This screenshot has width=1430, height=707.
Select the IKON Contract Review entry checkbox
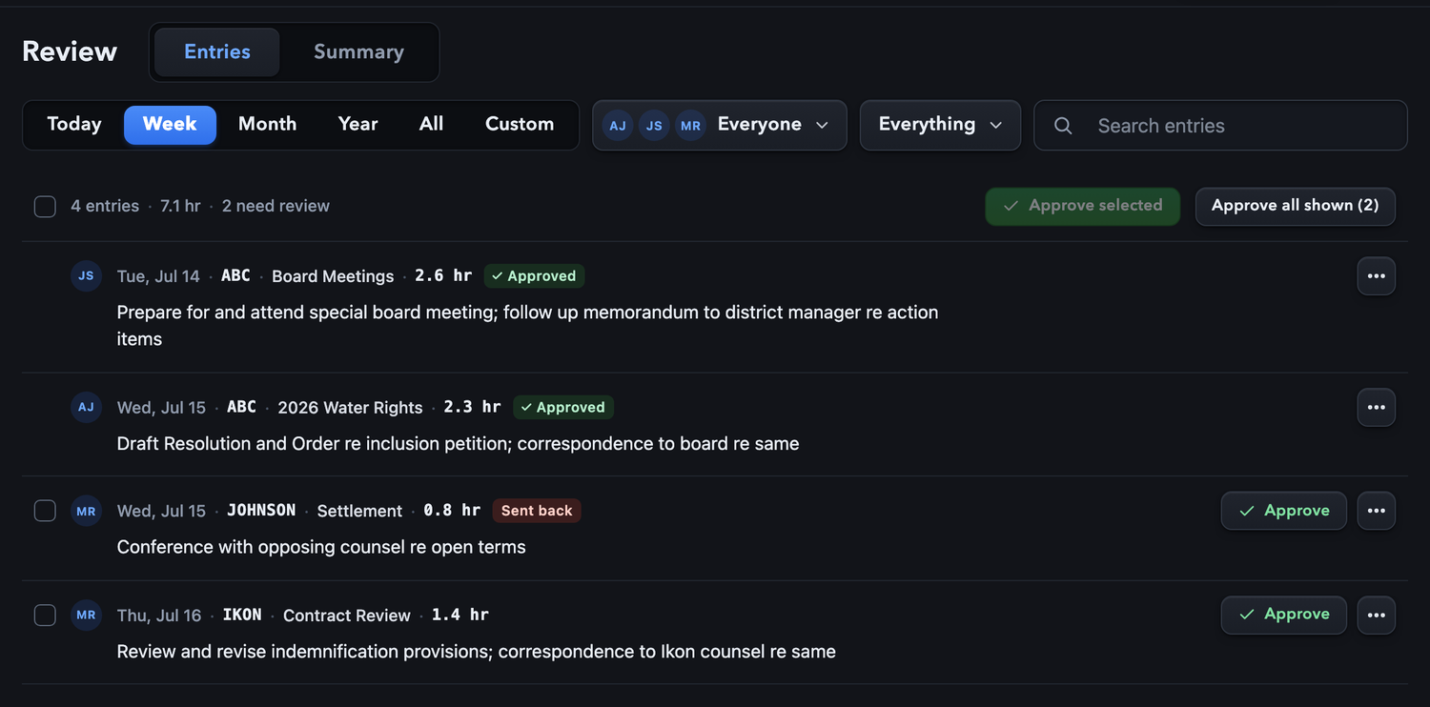click(45, 616)
